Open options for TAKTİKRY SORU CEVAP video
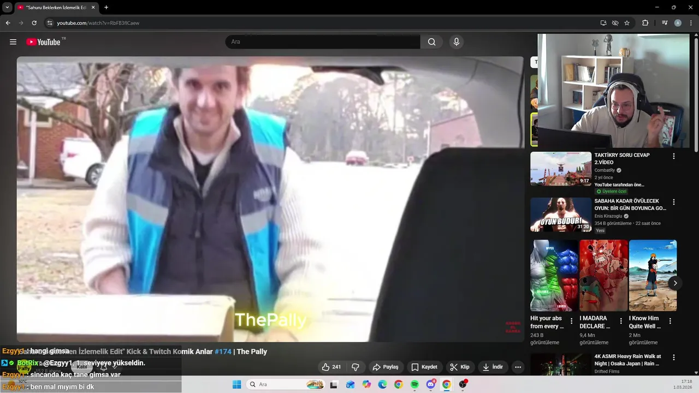Viewport: 699px width, 393px height. [673, 156]
